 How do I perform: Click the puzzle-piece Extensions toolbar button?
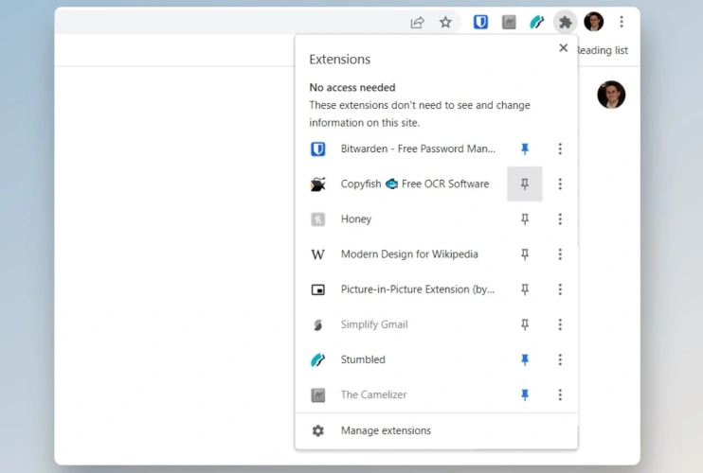[566, 22]
